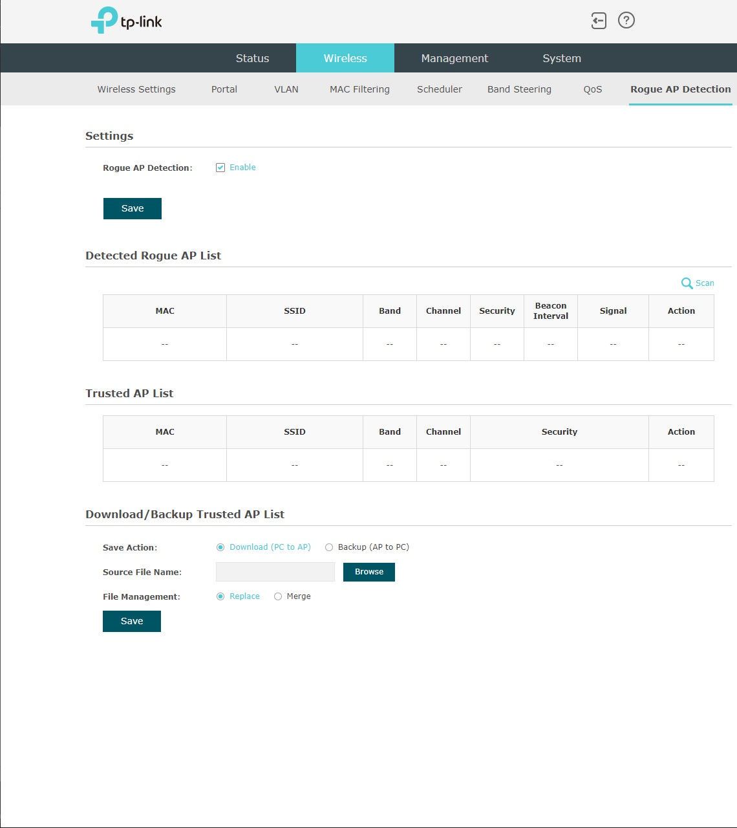This screenshot has height=828, width=737.
Task: Select Backup (AP to PC) radio button
Action: [329, 547]
